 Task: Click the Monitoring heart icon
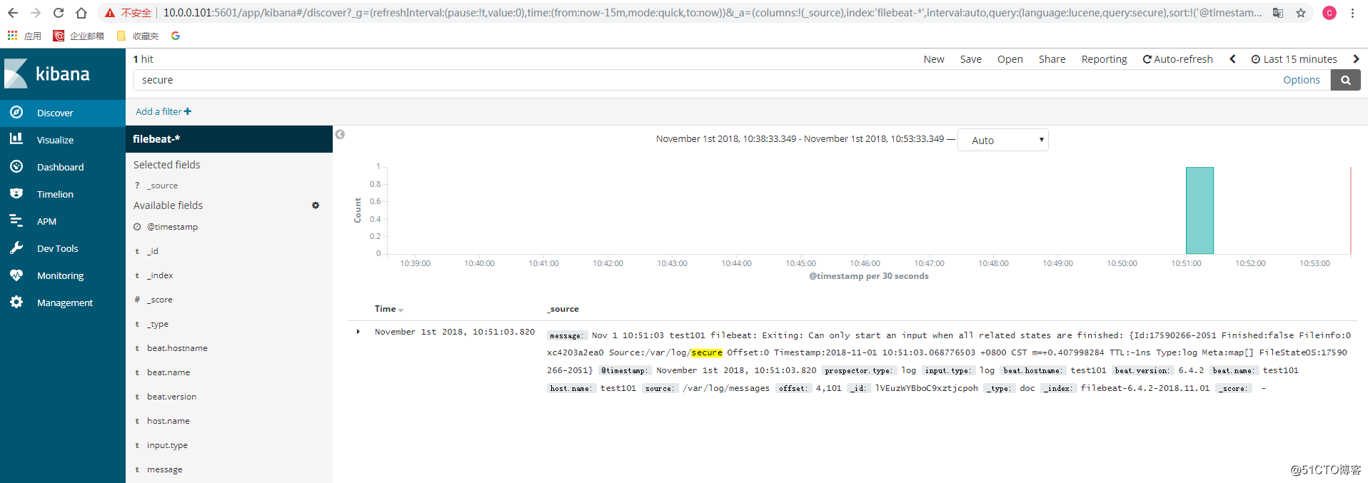(x=16, y=275)
